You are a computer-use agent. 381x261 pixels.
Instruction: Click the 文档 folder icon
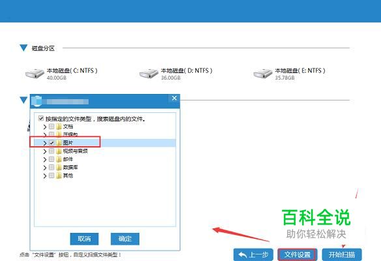(59, 127)
